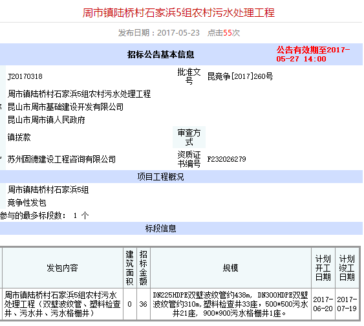Select the approval number 昆竞争[2017]260号
The width and height of the screenshot is (364, 326).
tap(240, 76)
